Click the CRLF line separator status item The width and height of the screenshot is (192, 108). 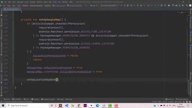[159, 102]
